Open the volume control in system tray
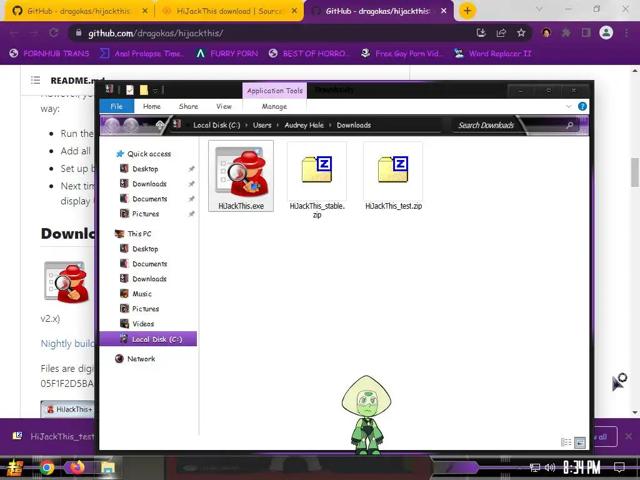Screen dimensions: 640x480 coord(550,467)
